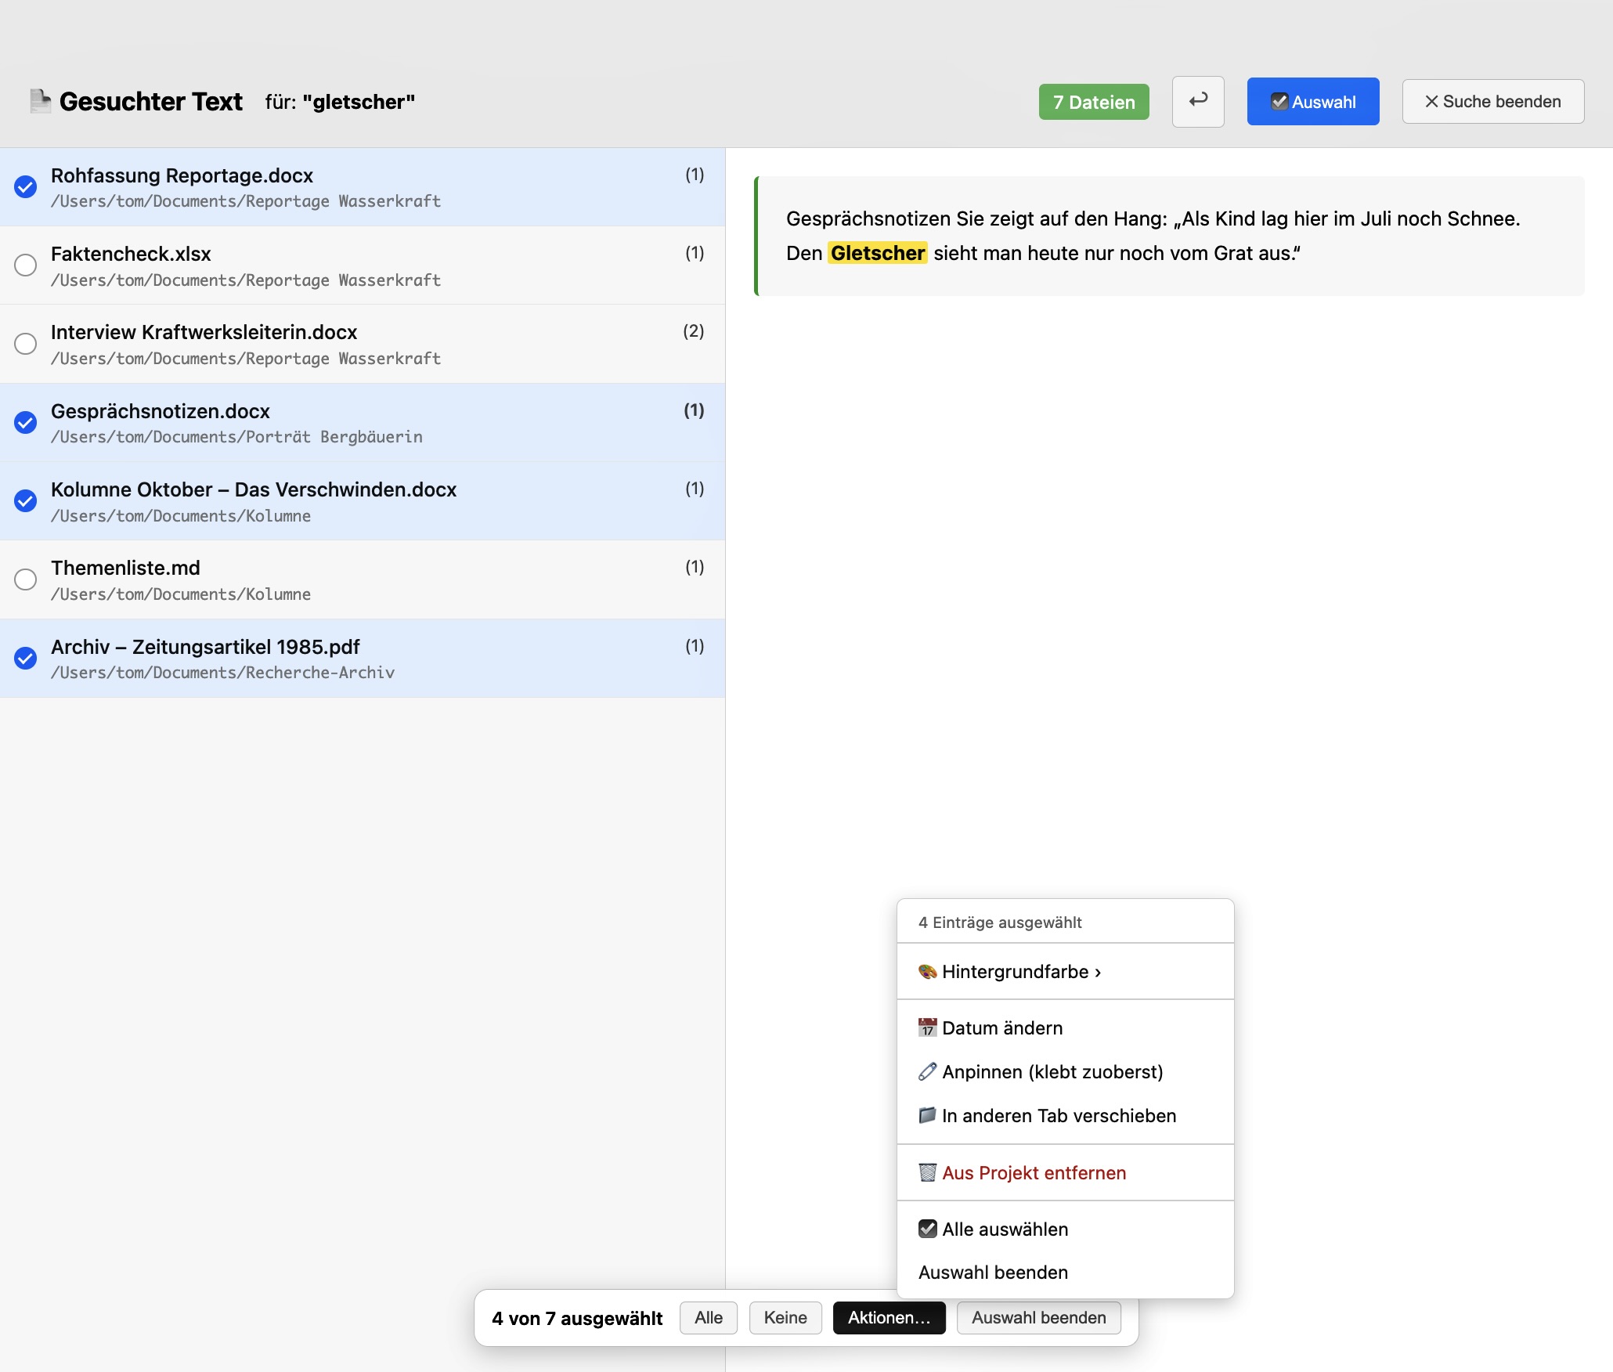Deselect Gesprächsnotizen.docx checkbox

26,423
